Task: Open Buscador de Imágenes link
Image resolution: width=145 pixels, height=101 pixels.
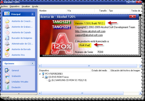Action: click(22, 38)
